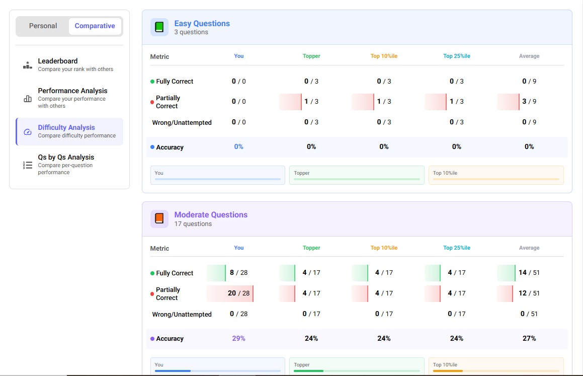Click the 14 / 51 Average Fully Correct value
This screenshot has width=583, height=376.
click(529, 273)
